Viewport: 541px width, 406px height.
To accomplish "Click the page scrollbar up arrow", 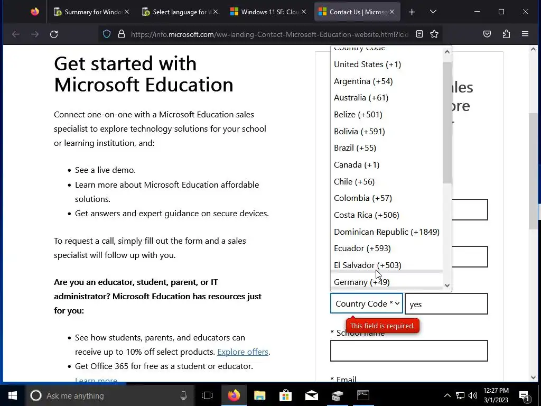I will point(533,49).
